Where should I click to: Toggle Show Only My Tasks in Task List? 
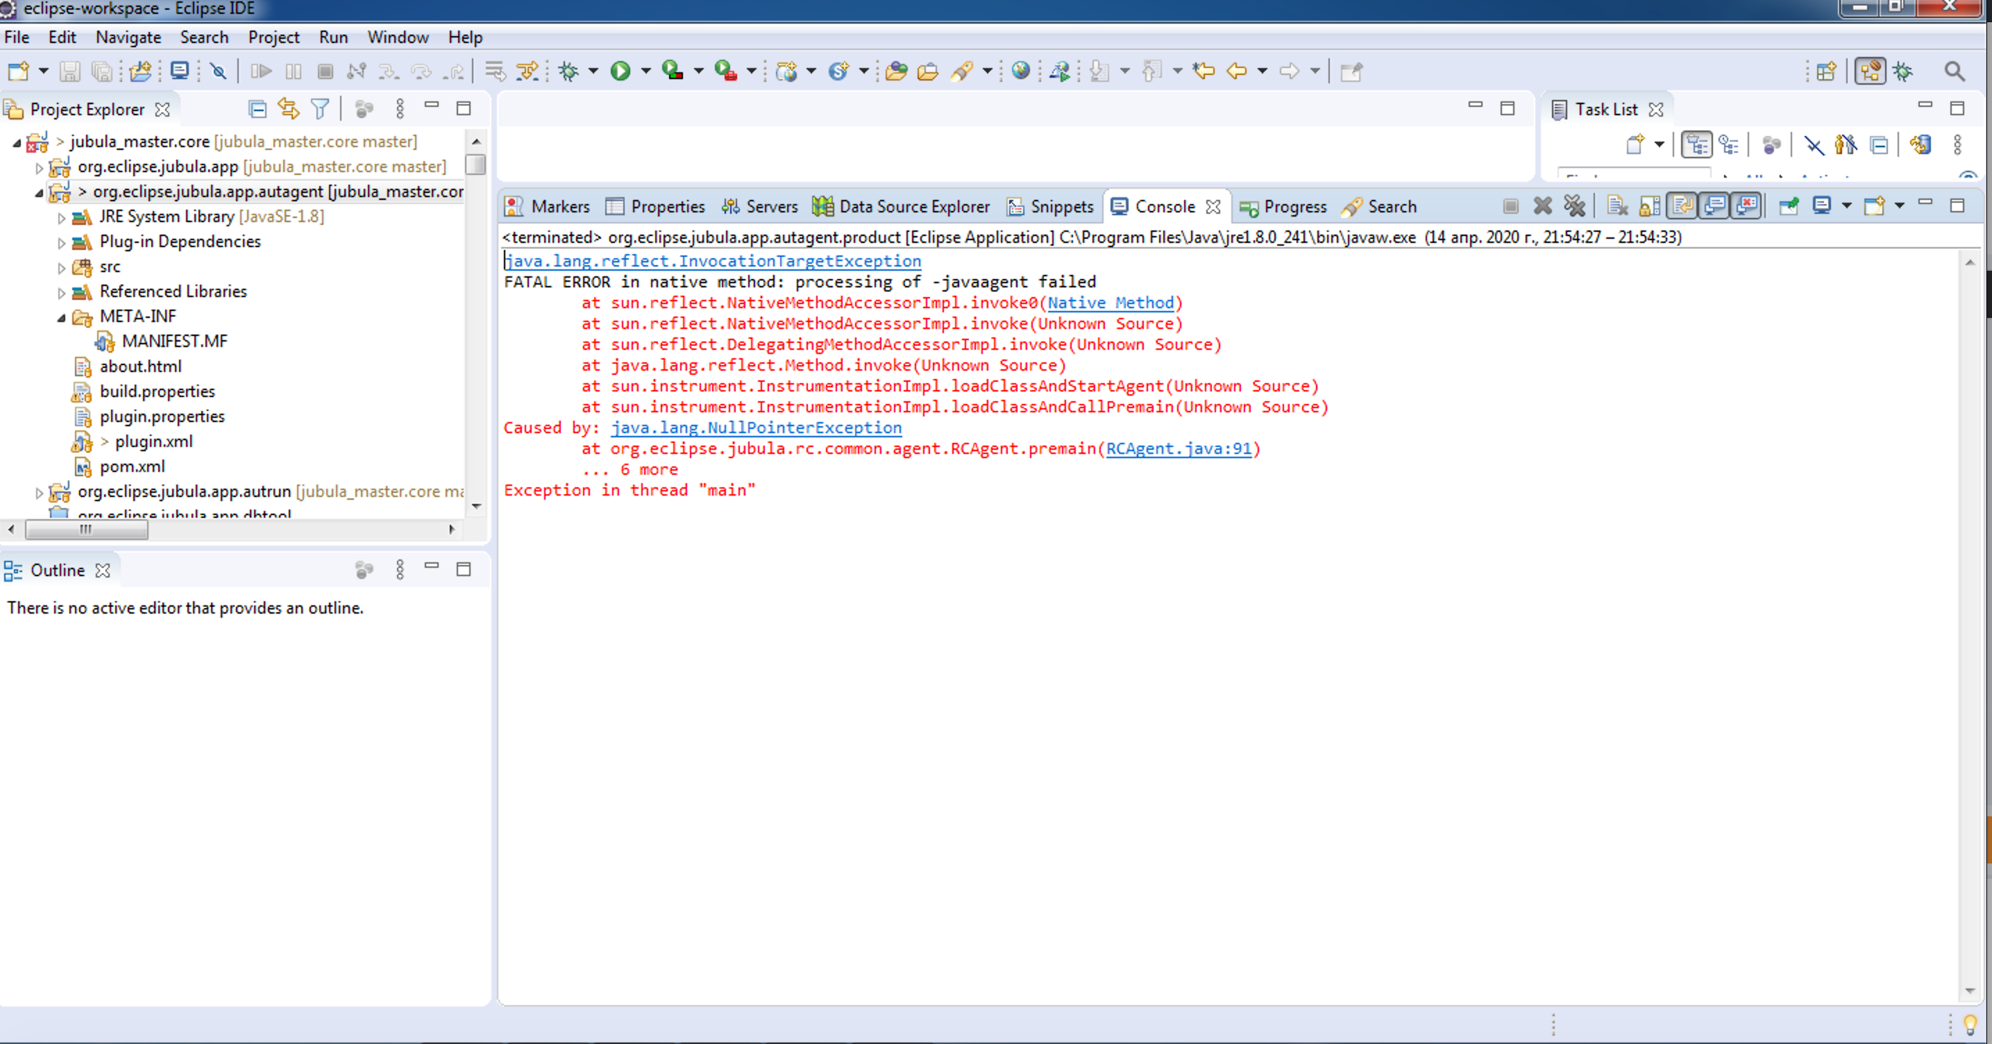(x=1846, y=144)
